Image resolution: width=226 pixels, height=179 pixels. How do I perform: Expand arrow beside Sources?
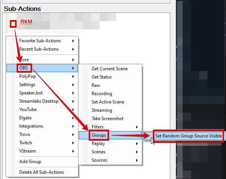pos(137,160)
